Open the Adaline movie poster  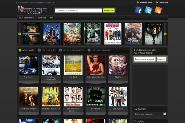pos(118,65)
